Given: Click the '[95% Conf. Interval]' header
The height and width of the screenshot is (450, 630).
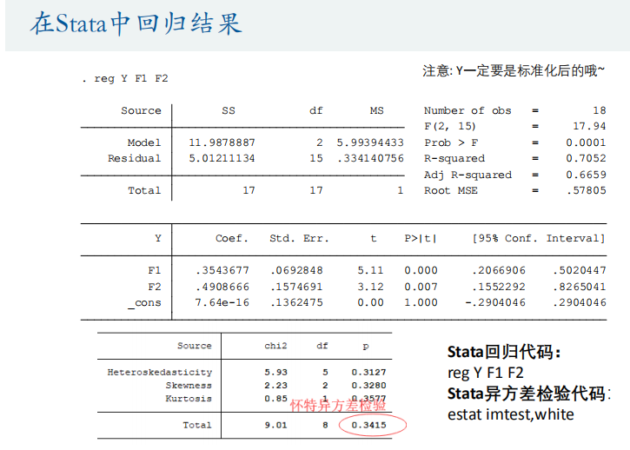Looking at the screenshot, I should (x=539, y=239).
